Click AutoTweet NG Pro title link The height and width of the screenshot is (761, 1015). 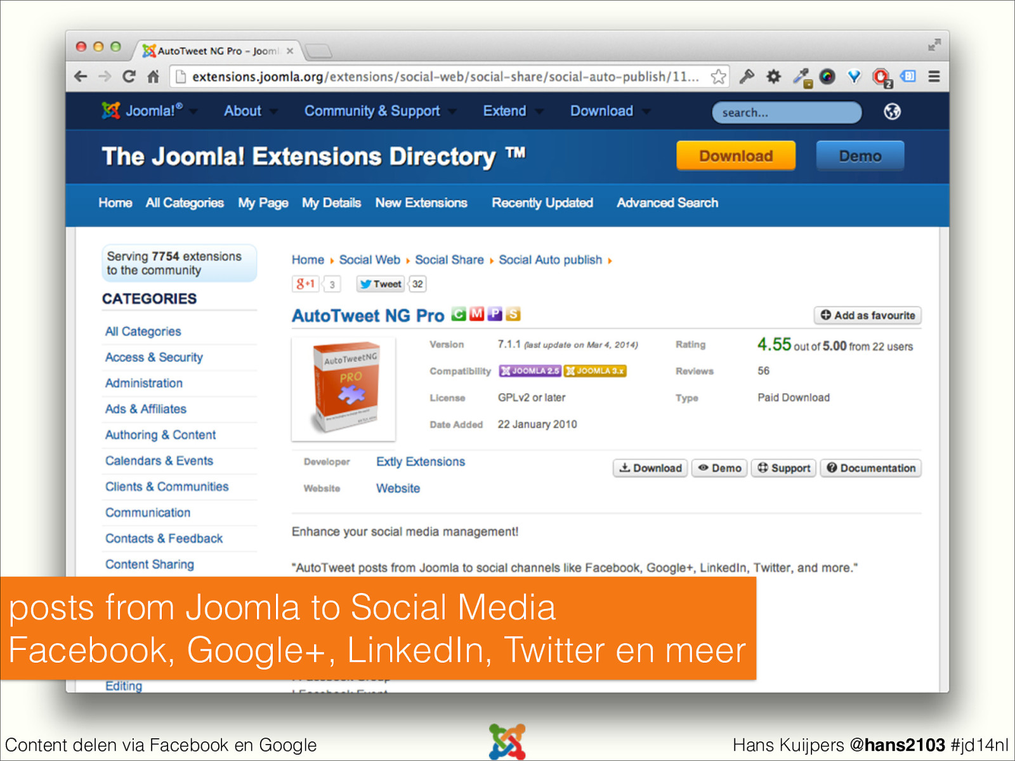pyautogui.click(x=368, y=315)
